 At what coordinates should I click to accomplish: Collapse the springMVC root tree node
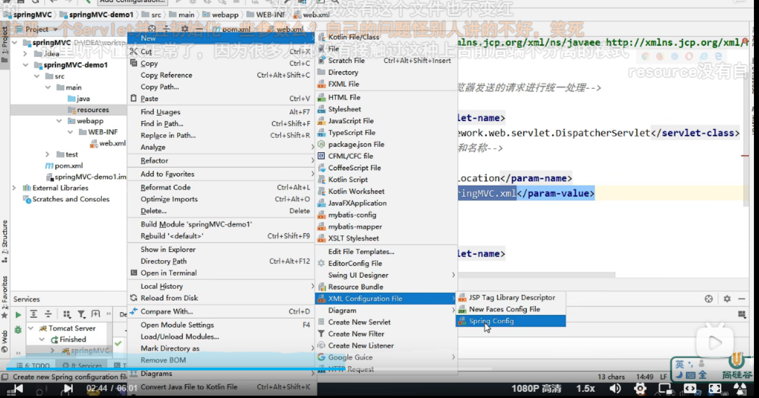tap(14, 42)
